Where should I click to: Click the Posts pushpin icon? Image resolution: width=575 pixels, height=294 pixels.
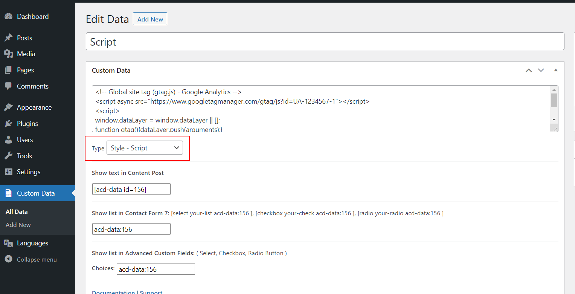(8, 38)
